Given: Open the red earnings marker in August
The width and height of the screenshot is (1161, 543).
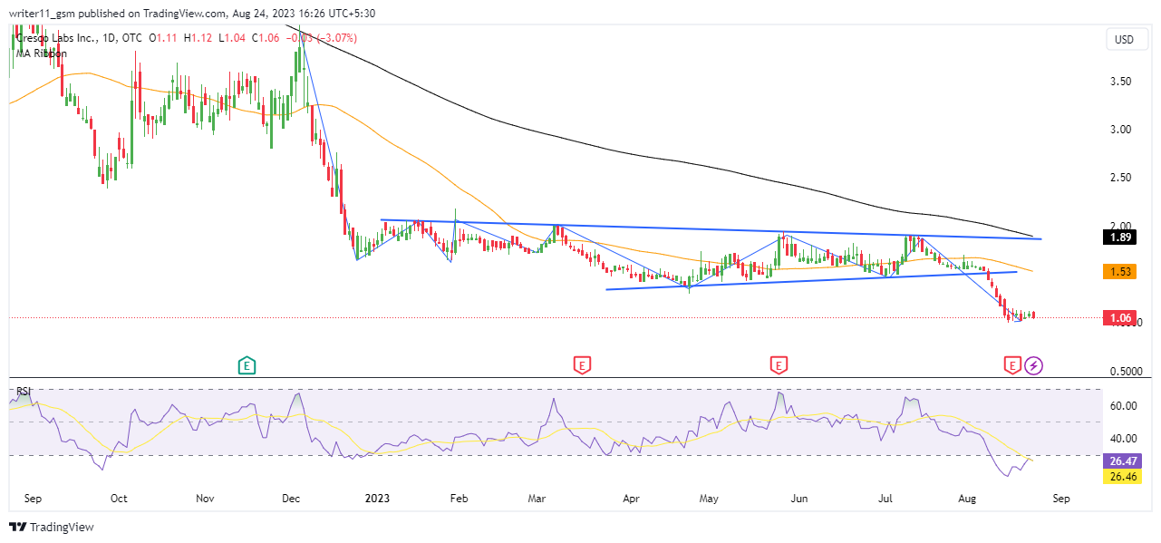Looking at the screenshot, I should (x=1012, y=365).
